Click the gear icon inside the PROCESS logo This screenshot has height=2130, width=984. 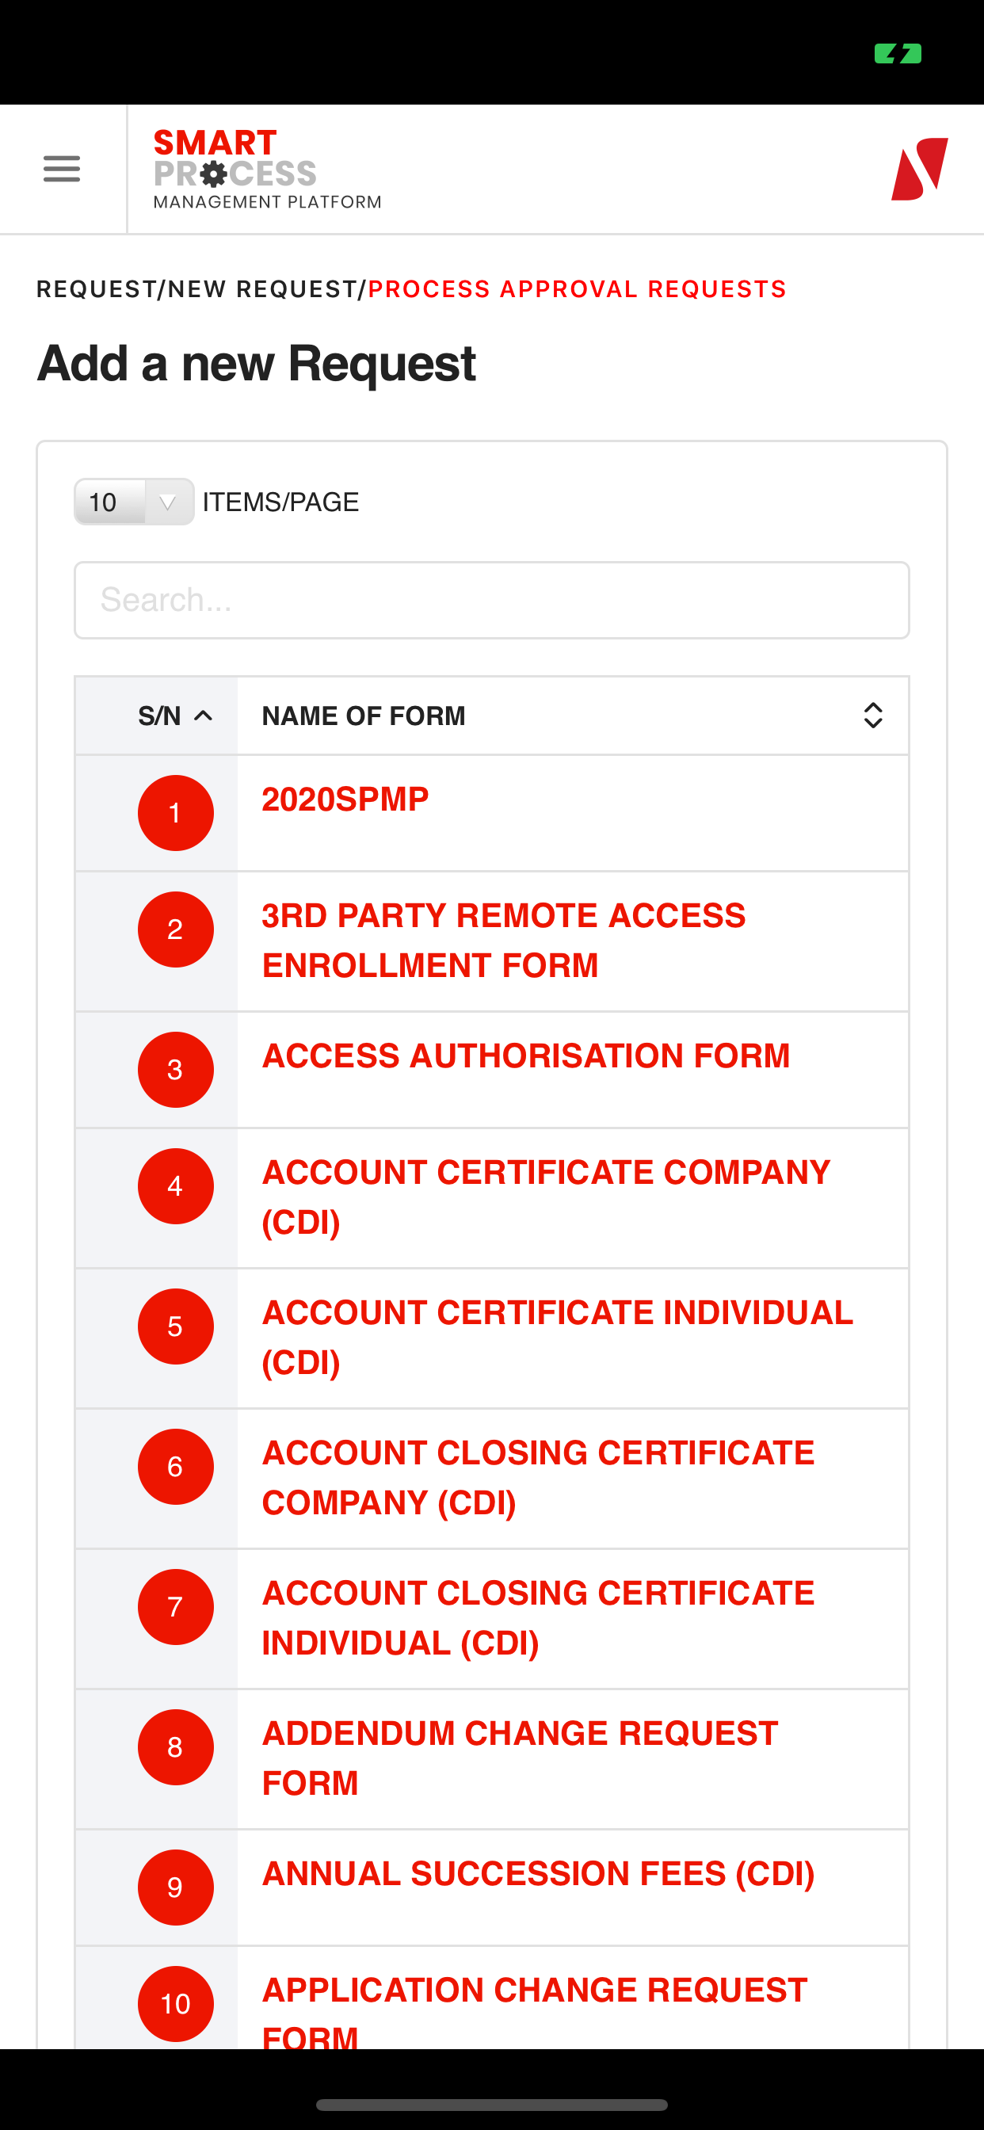(x=214, y=174)
